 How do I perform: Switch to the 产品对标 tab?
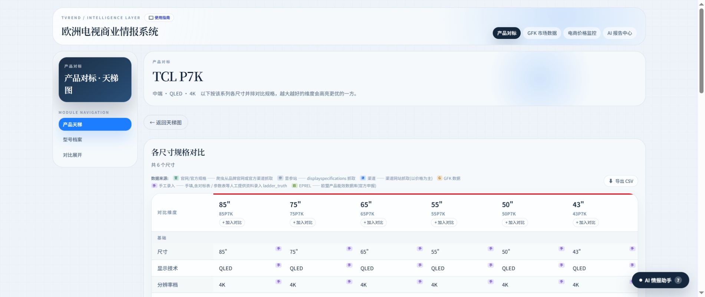(507, 33)
